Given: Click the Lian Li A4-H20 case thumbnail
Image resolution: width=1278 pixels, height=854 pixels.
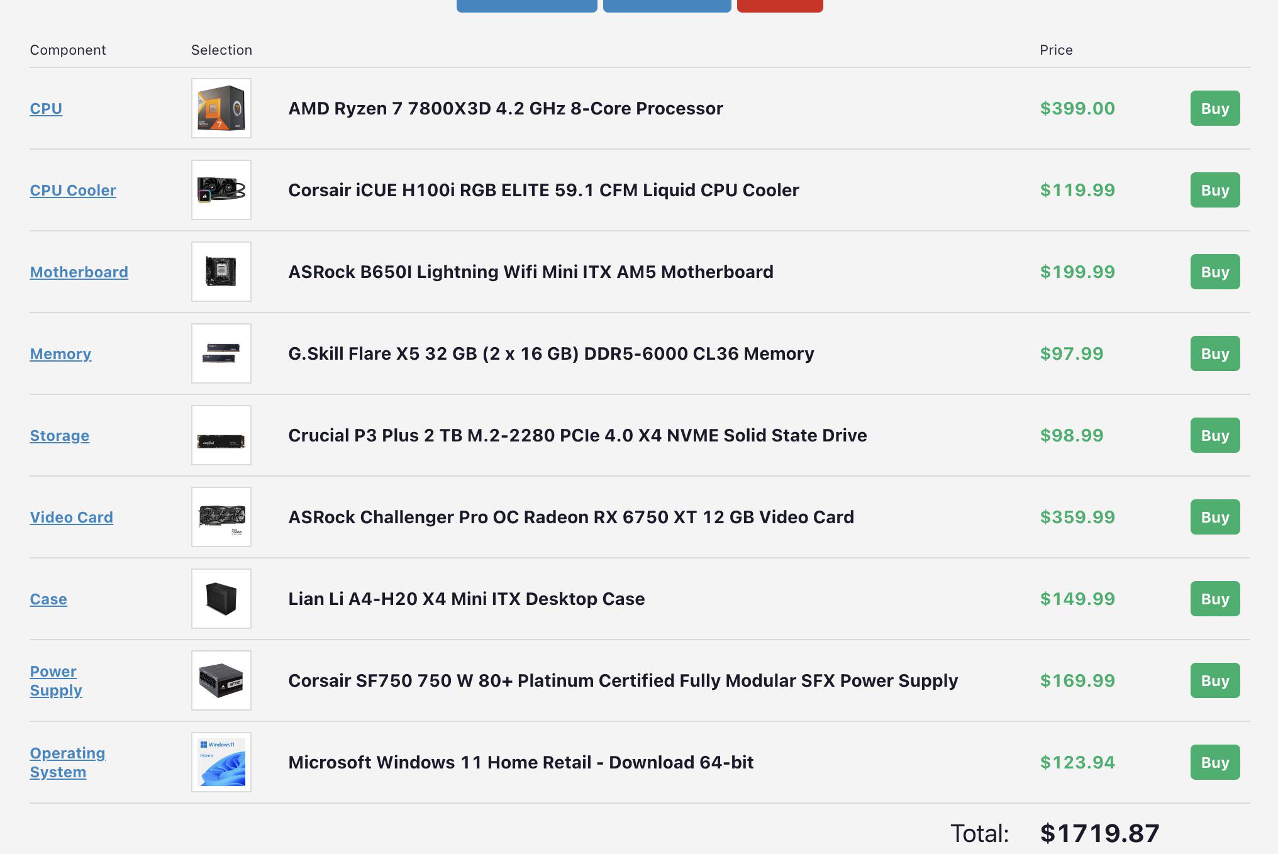Looking at the screenshot, I should [221, 599].
